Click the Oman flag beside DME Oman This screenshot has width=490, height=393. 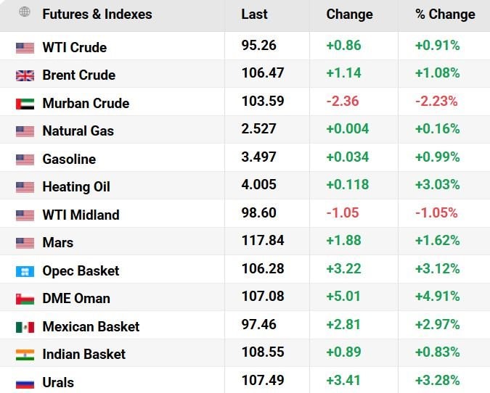point(25,299)
